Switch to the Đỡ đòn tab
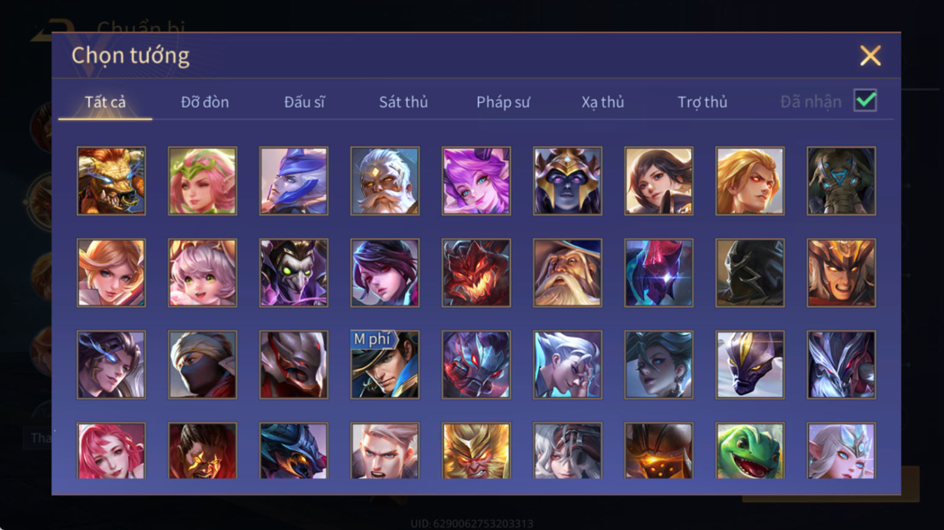This screenshot has width=944, height=530. pos(205,102)
